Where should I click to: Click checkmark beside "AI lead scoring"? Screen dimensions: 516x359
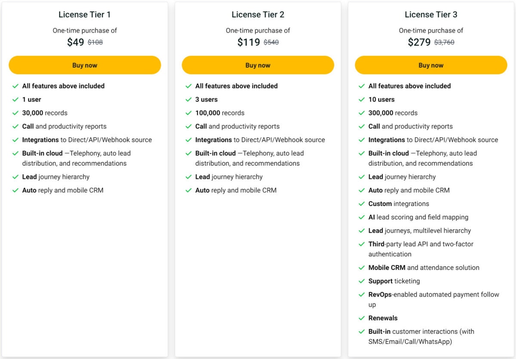click(362, 217)
